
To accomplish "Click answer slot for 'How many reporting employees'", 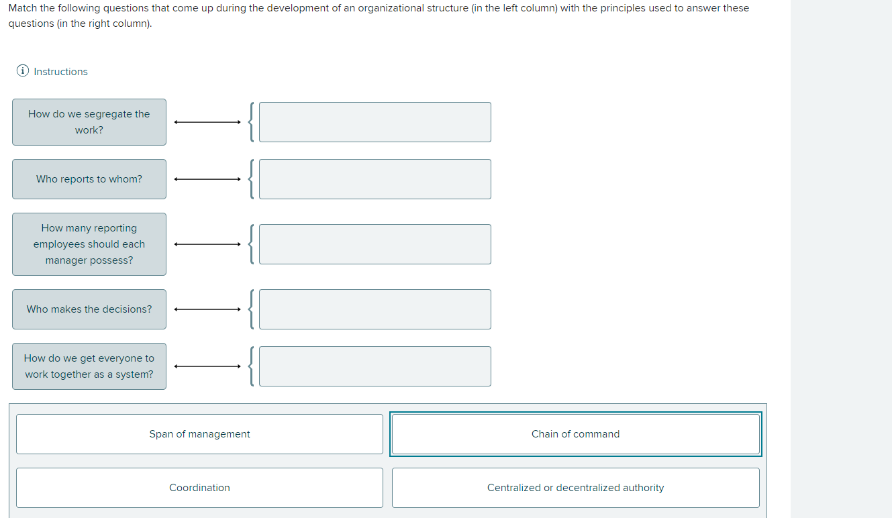I will point(375,244).
